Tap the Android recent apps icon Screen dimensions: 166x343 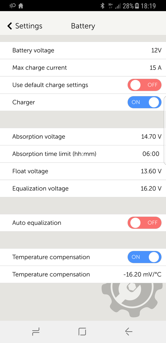pyautogui.click(x=36, y=332)
